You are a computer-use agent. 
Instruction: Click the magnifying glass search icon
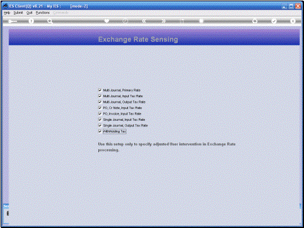(50, 21)
